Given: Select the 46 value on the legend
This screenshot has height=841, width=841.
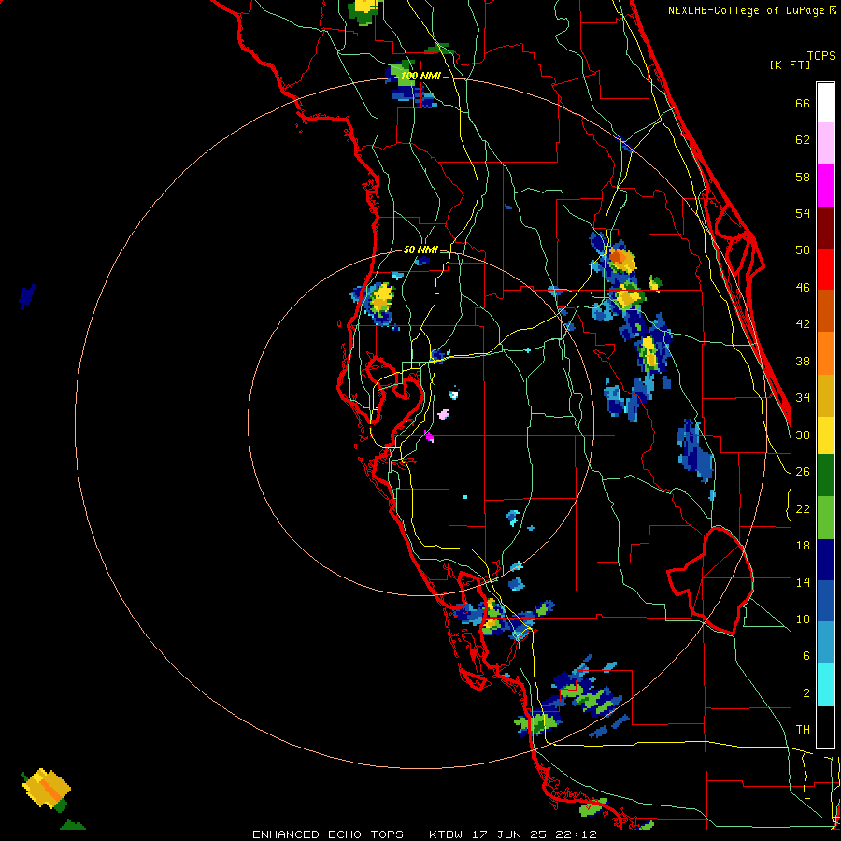Looking at the screenshot, I should 803,288.
